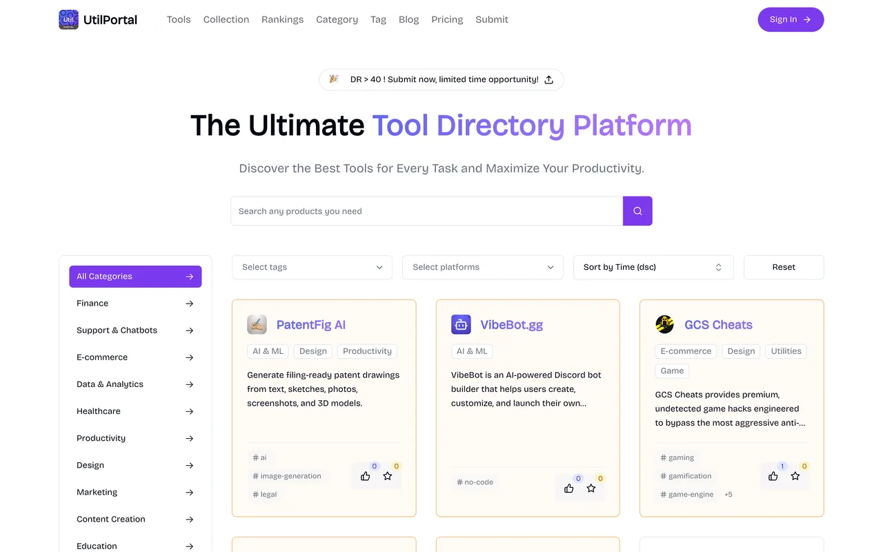Screen dimensions: 883x552
Task: Open the Select tags dropdown
Action: click(312, 267)
